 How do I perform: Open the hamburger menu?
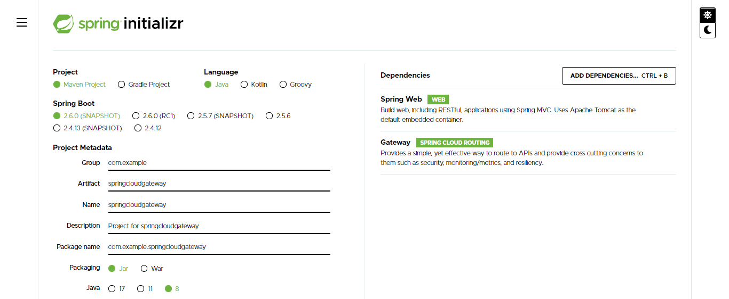[x=22, y=22]
